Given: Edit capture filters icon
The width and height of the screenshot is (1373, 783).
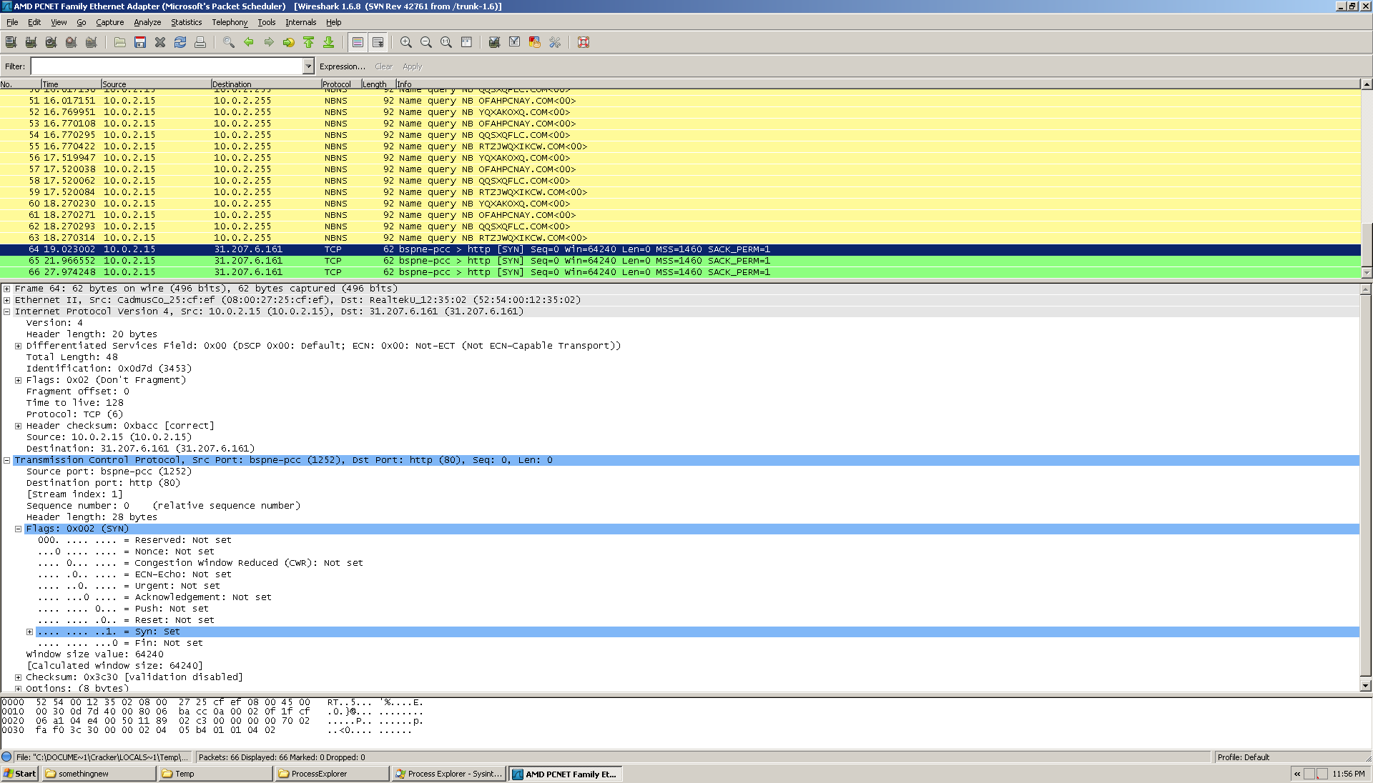Looking at the screenshot, I should click(x=494, y=43).
